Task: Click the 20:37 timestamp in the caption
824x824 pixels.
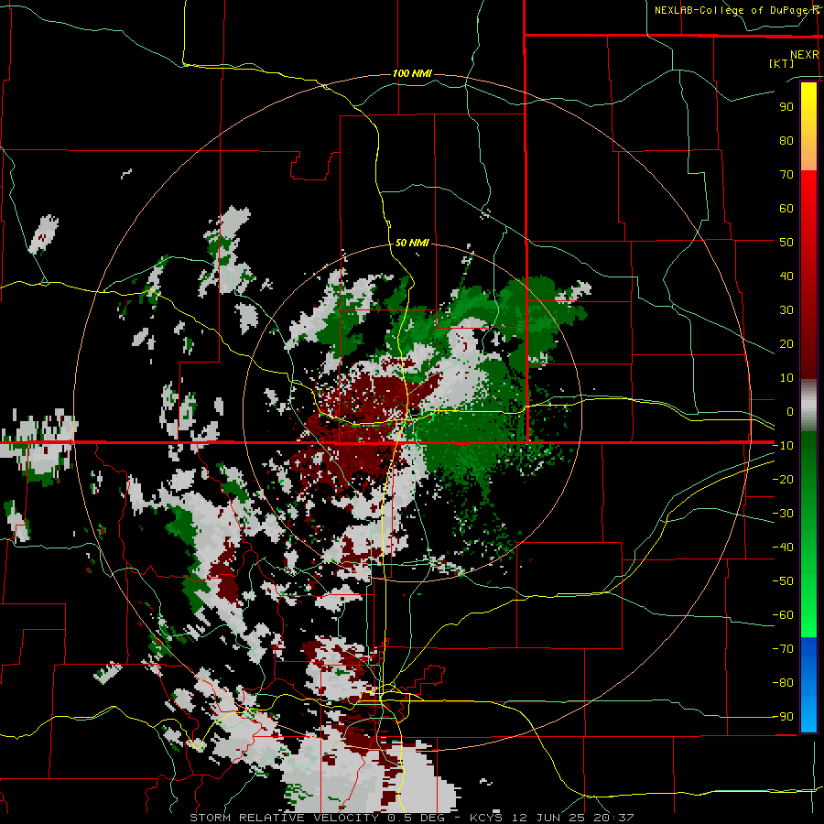Action: (x=613, y=818)
